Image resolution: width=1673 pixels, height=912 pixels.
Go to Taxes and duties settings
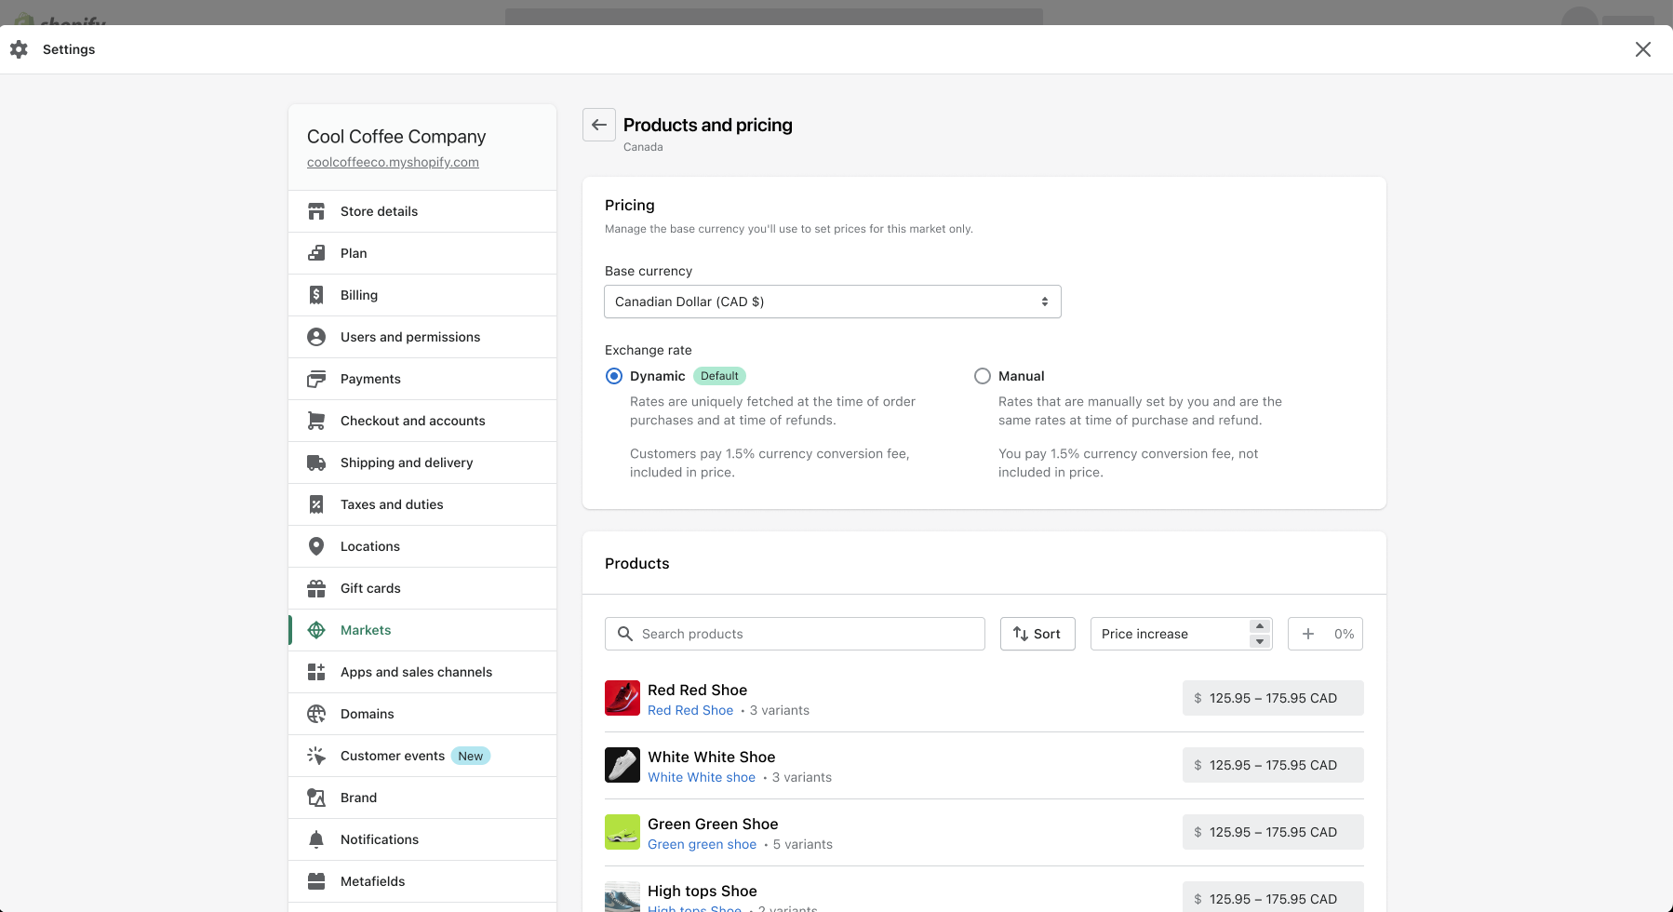(392, 504)
